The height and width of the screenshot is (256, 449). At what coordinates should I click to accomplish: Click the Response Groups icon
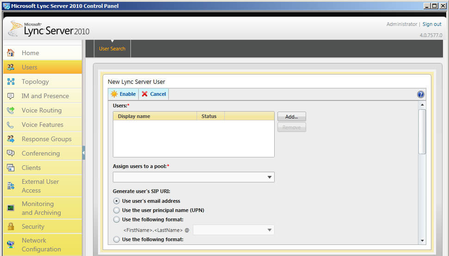point(11,139)
